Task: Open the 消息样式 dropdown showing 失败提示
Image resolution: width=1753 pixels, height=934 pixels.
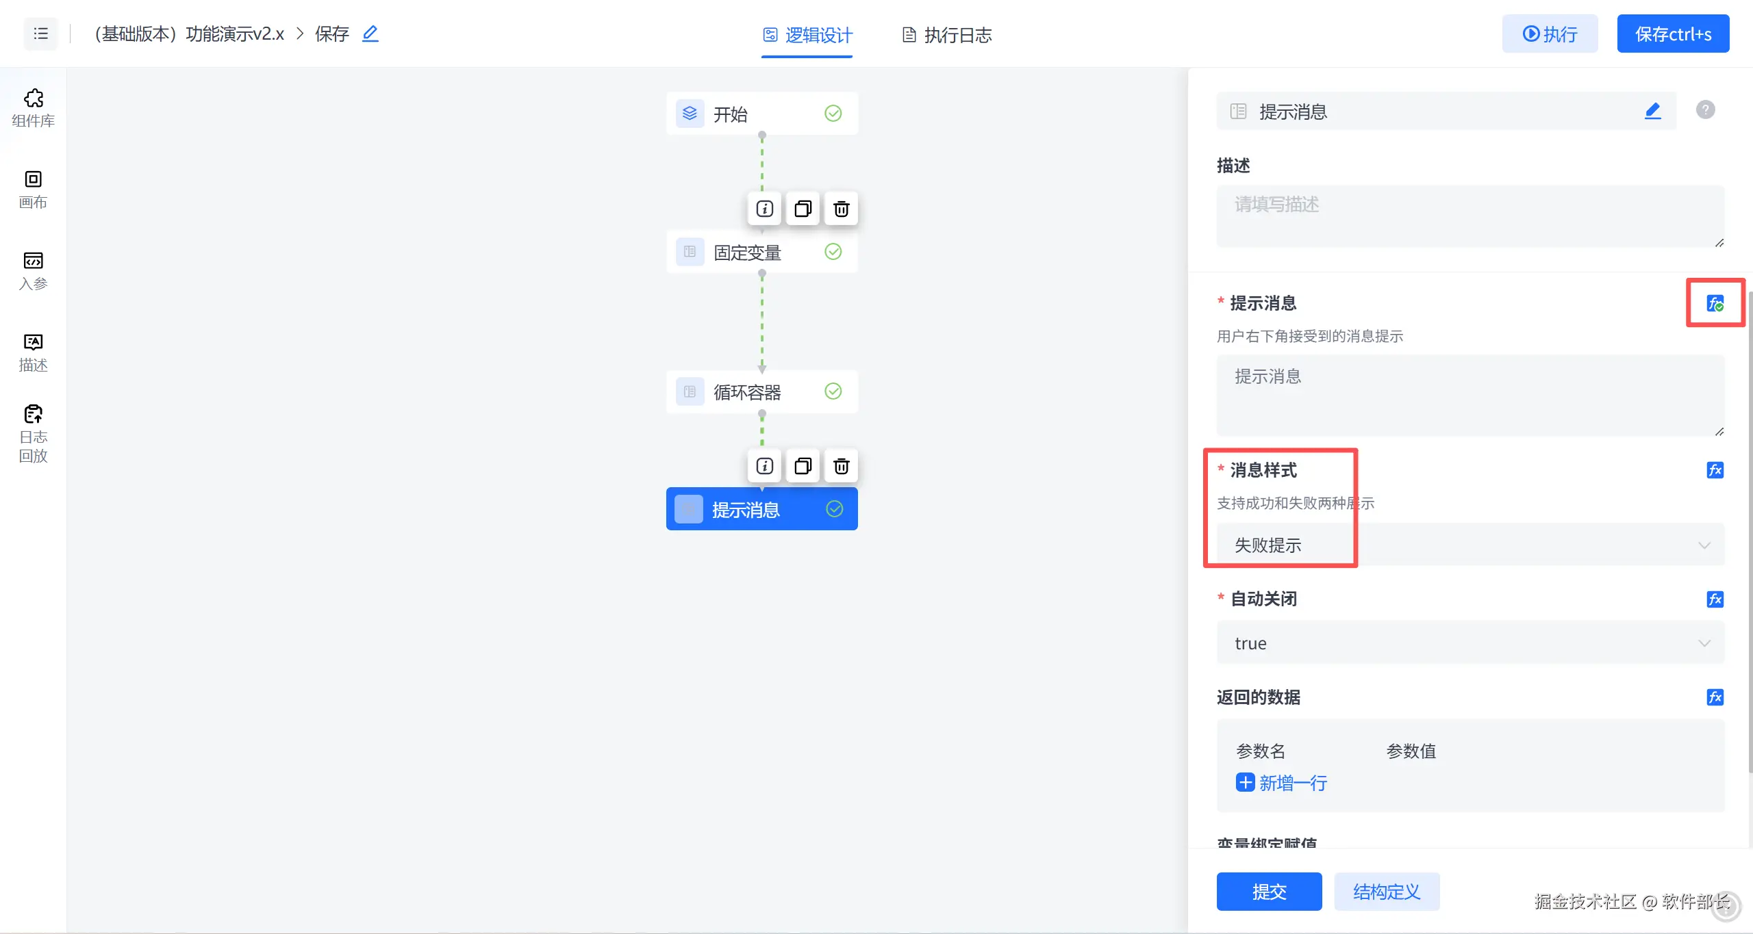Action: (1470, 545)
